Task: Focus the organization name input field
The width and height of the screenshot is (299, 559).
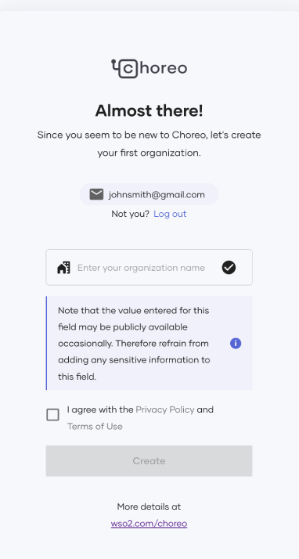Action: point(149,268)
